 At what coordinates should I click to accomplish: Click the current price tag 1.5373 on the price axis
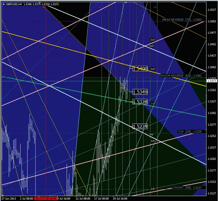click(212, 81)
